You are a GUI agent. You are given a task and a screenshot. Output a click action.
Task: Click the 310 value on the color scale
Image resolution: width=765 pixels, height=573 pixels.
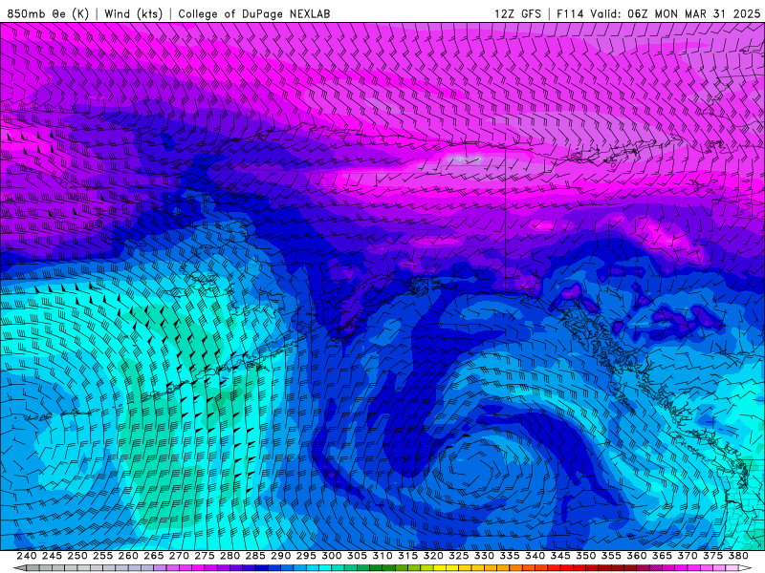coord(382,556)
